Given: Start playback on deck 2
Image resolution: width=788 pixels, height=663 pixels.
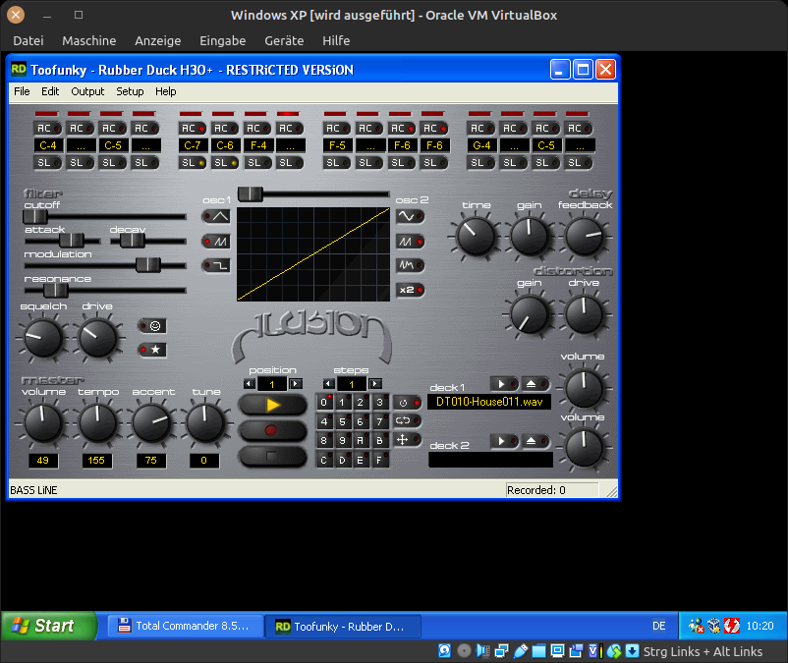Looking at the screenshot, I should tap(503, 442).
